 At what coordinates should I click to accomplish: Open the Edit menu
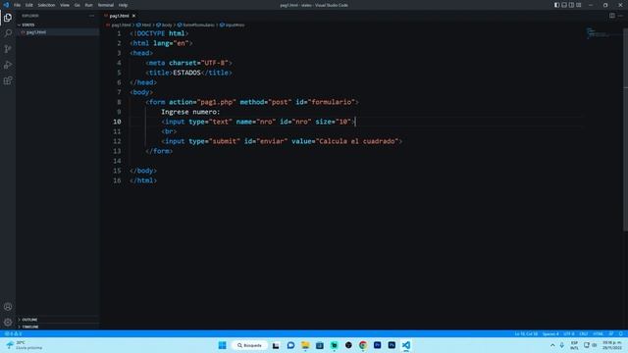point(29,5)
